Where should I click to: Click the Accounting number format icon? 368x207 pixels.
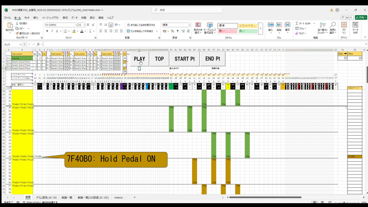coord(164,31)
